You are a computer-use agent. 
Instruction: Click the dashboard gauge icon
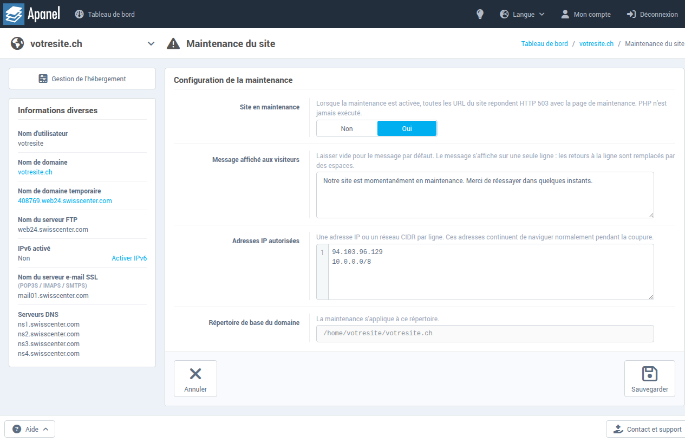coord(79,14)
